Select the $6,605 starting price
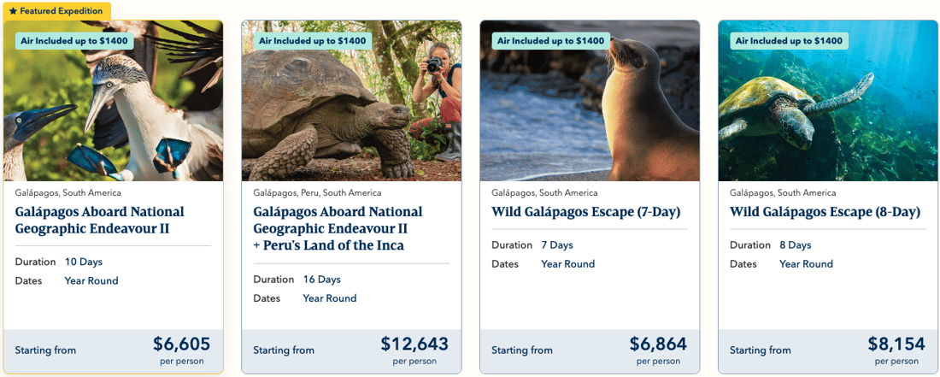 coord(182,344)
